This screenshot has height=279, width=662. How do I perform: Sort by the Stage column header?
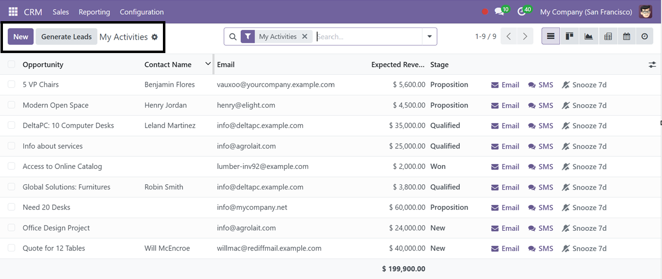[440, 64]
